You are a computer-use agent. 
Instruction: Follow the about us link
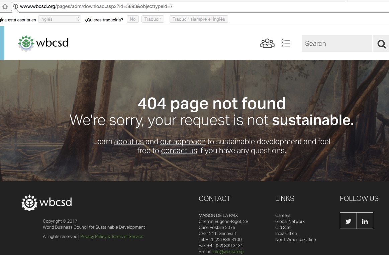click(129, 142)
